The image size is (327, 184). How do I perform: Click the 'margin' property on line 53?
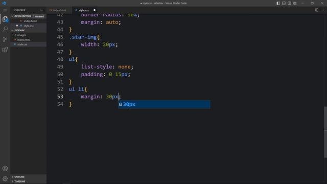(90, 97)
